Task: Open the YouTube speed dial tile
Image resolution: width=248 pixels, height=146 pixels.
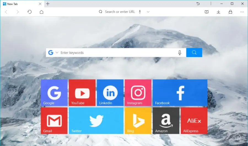Action: coord(82,93)
